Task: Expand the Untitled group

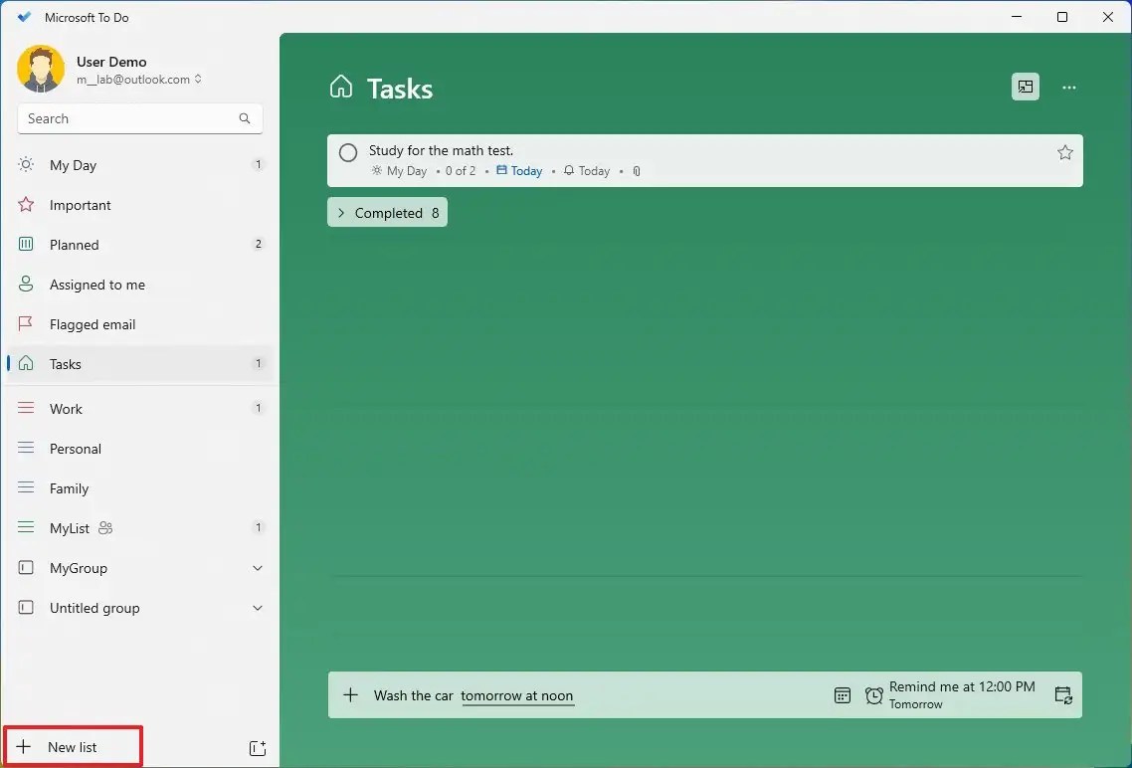Action: tap(258, 608)
